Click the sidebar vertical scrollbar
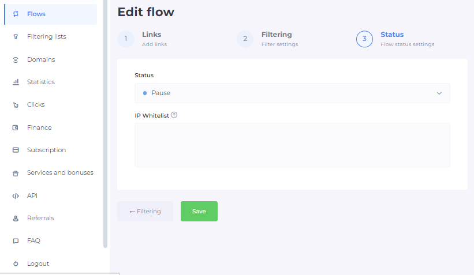474x275 pixels. [106, 124]
